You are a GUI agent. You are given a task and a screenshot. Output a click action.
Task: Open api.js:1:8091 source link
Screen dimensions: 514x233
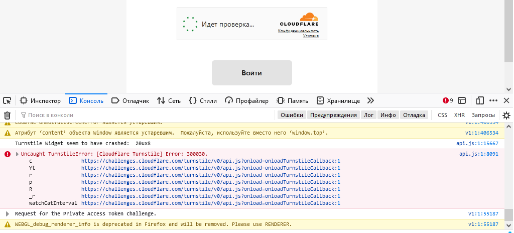[478, 154]
